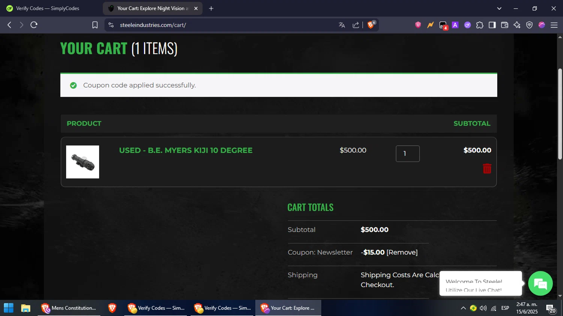The image size is (563, 316).
Task: Go forward to next page
Action: tap(21, 25)
